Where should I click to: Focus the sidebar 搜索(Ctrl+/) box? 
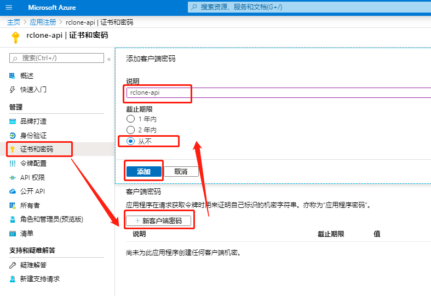pos(56,58)
